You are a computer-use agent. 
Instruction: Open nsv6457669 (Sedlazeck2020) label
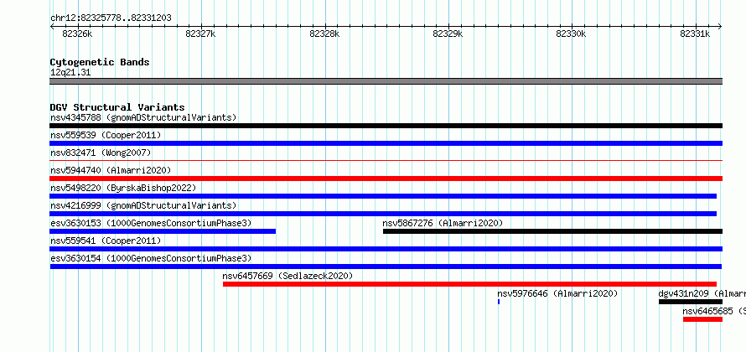(x=288, y=276)
